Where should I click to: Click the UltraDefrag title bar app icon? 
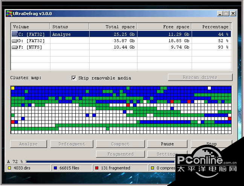[x=9, y=14]
